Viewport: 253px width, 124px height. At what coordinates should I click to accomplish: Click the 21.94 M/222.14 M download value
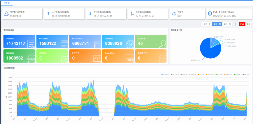[x=103, y=16]
